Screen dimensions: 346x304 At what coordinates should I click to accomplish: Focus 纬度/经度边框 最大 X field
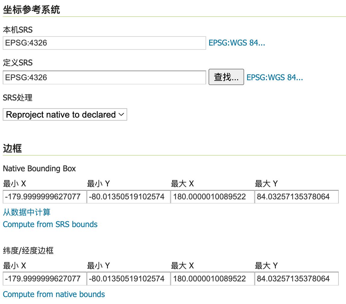click(212, 279)
